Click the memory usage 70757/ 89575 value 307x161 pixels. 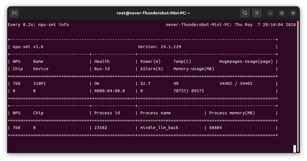(189, 91)
